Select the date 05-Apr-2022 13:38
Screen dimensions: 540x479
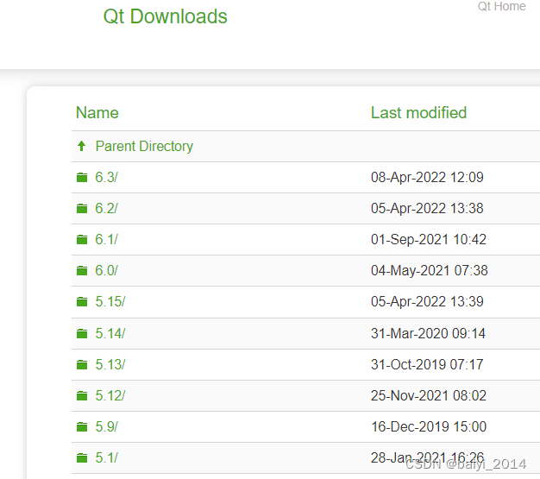pos(427,209)
